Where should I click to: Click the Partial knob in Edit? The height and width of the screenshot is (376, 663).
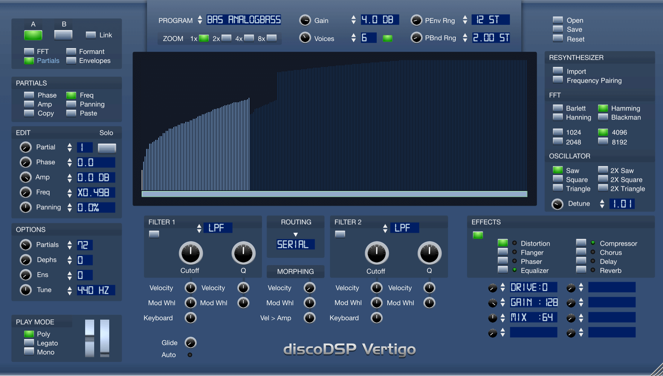pyautogui.click(x=25, y=147)
